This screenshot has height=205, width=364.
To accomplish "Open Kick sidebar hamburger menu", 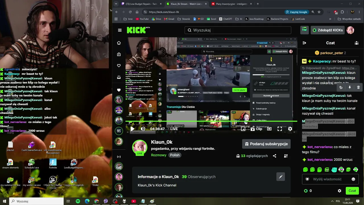I will (x=120, y=30).
